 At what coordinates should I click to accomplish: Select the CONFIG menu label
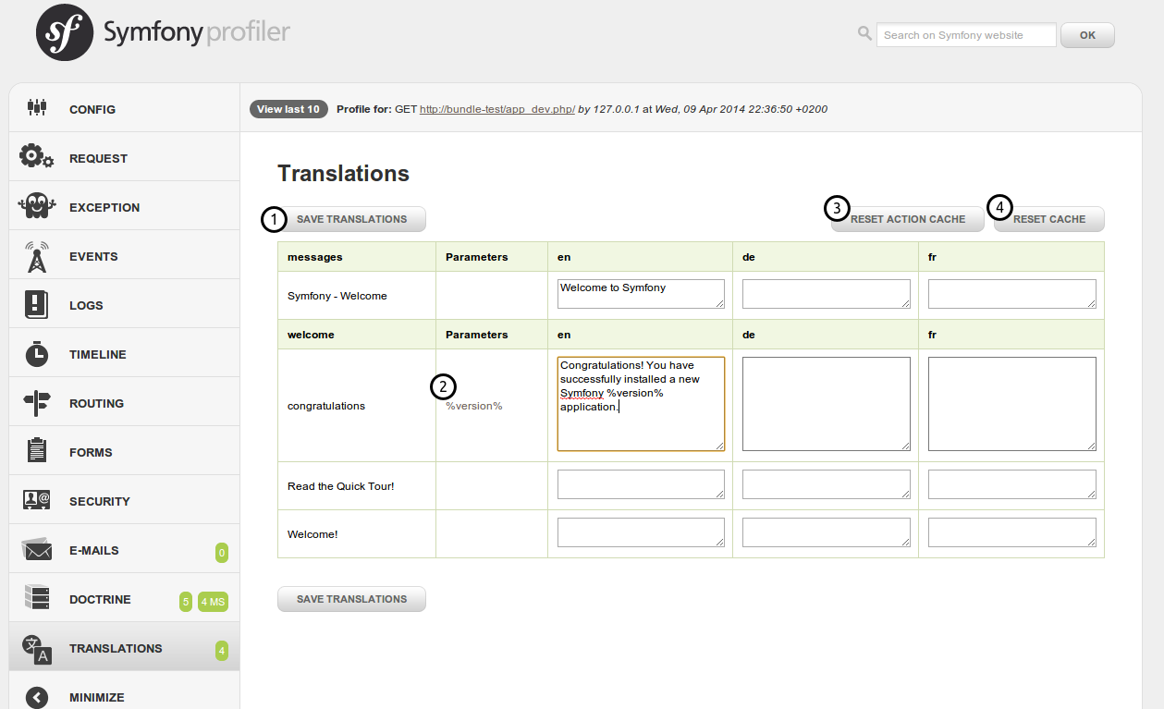tap(92, 109)
